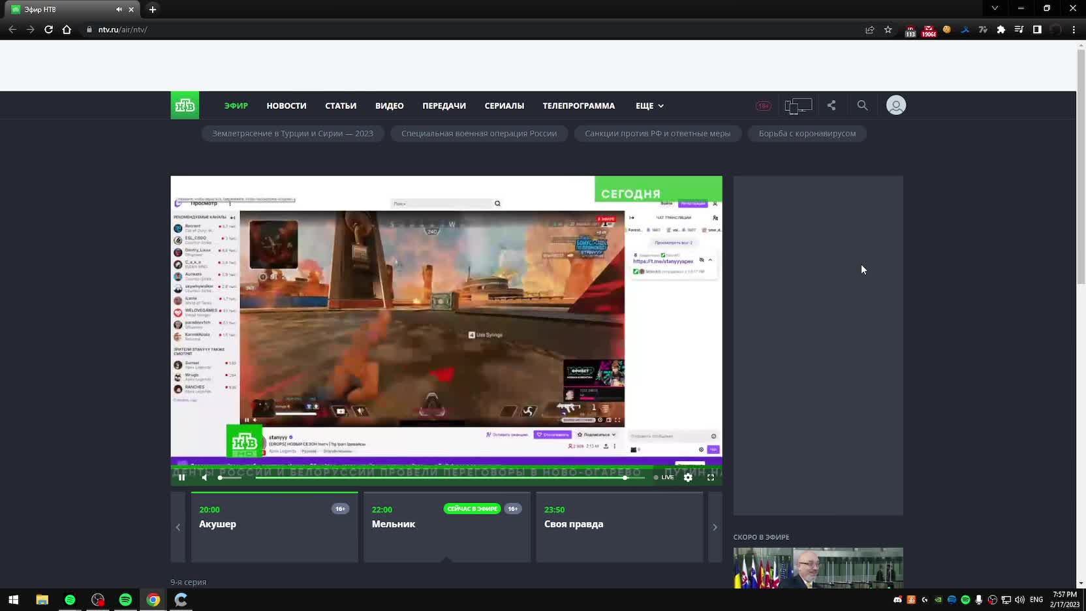Viewport: 1086px width, 611px height.
Task: Close the Эфир НТВ tab
Action: coord(131,9)
